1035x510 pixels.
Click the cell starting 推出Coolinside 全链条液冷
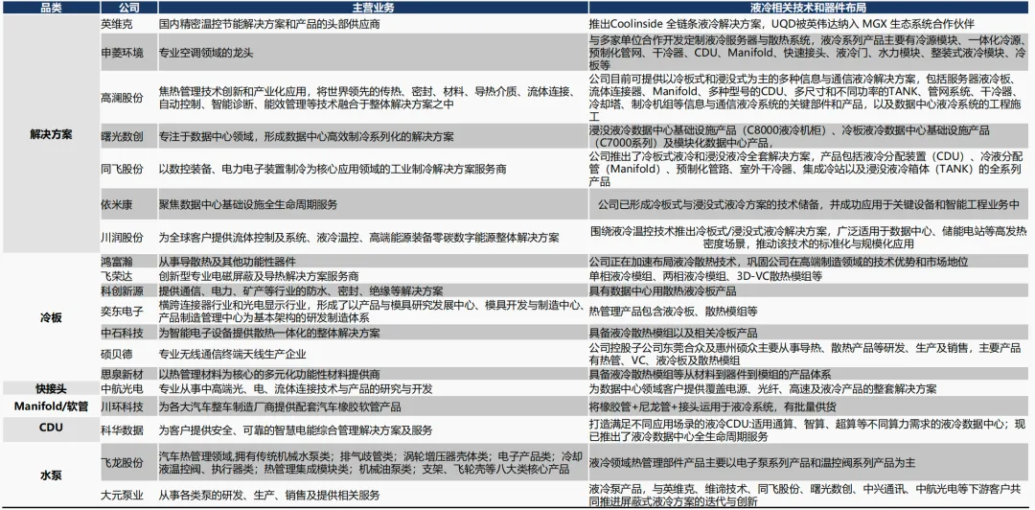[808, 24]
